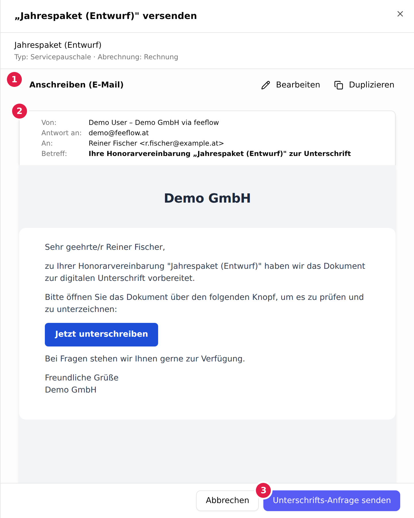The image size is (414, 518).
Task: Click the paragraph starting Bitte öffnen Sie das Dokument
Action: 204,303
